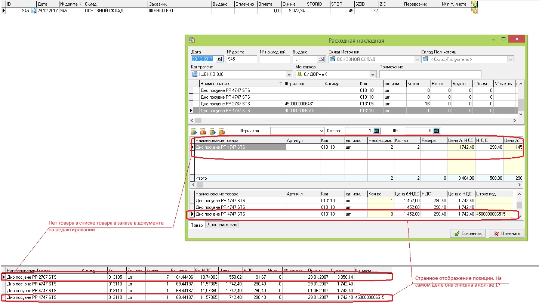Click the top grid's horizontal scrollbar right arrow
This screenshot has width=539, height=303.
click(514, 120)
